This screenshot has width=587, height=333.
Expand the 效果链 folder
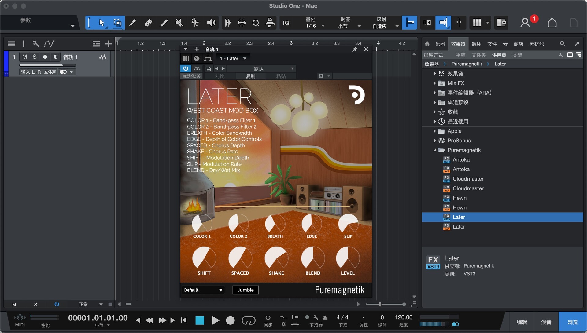click(x=435, y=74)
